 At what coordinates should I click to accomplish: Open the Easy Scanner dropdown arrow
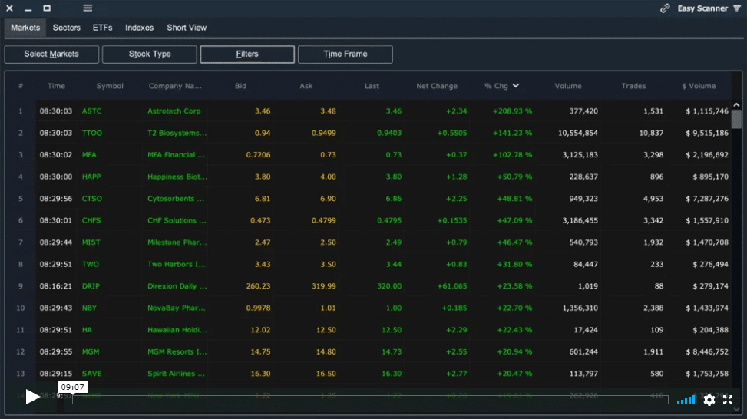[737, 8]
